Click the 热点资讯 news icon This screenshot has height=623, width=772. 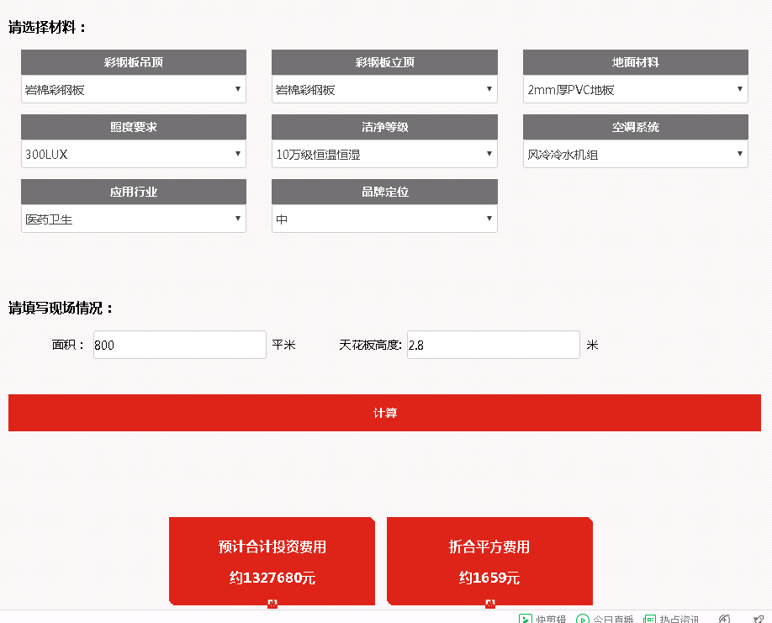tap(649, 619)
